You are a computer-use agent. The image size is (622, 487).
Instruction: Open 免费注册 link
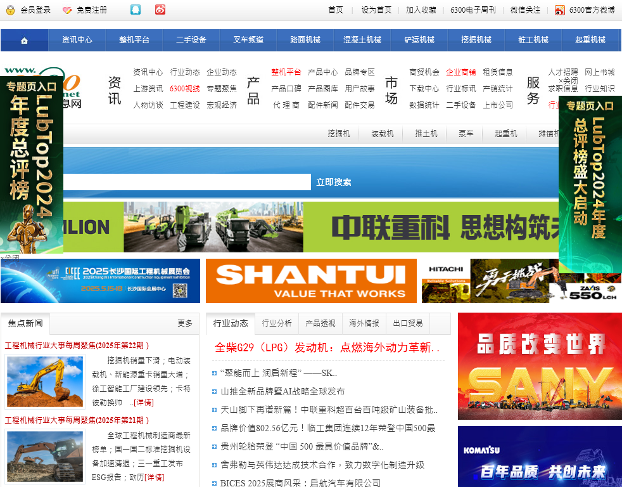[x=92, y=10]
